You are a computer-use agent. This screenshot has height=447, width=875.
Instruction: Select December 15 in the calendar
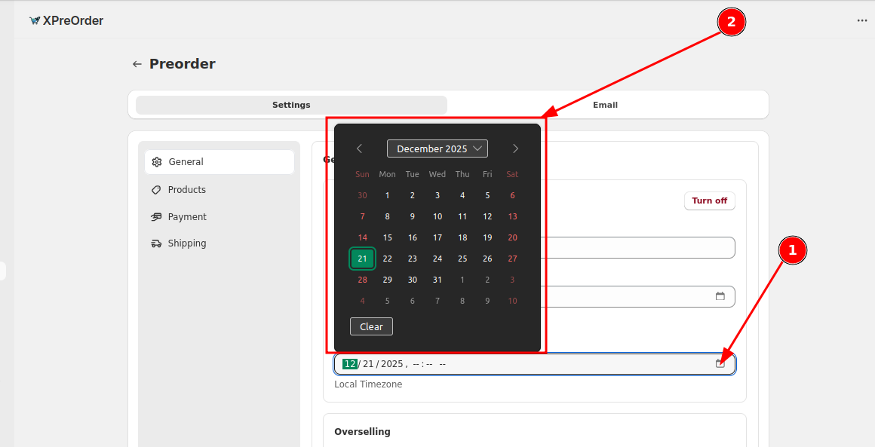point(387,237)
